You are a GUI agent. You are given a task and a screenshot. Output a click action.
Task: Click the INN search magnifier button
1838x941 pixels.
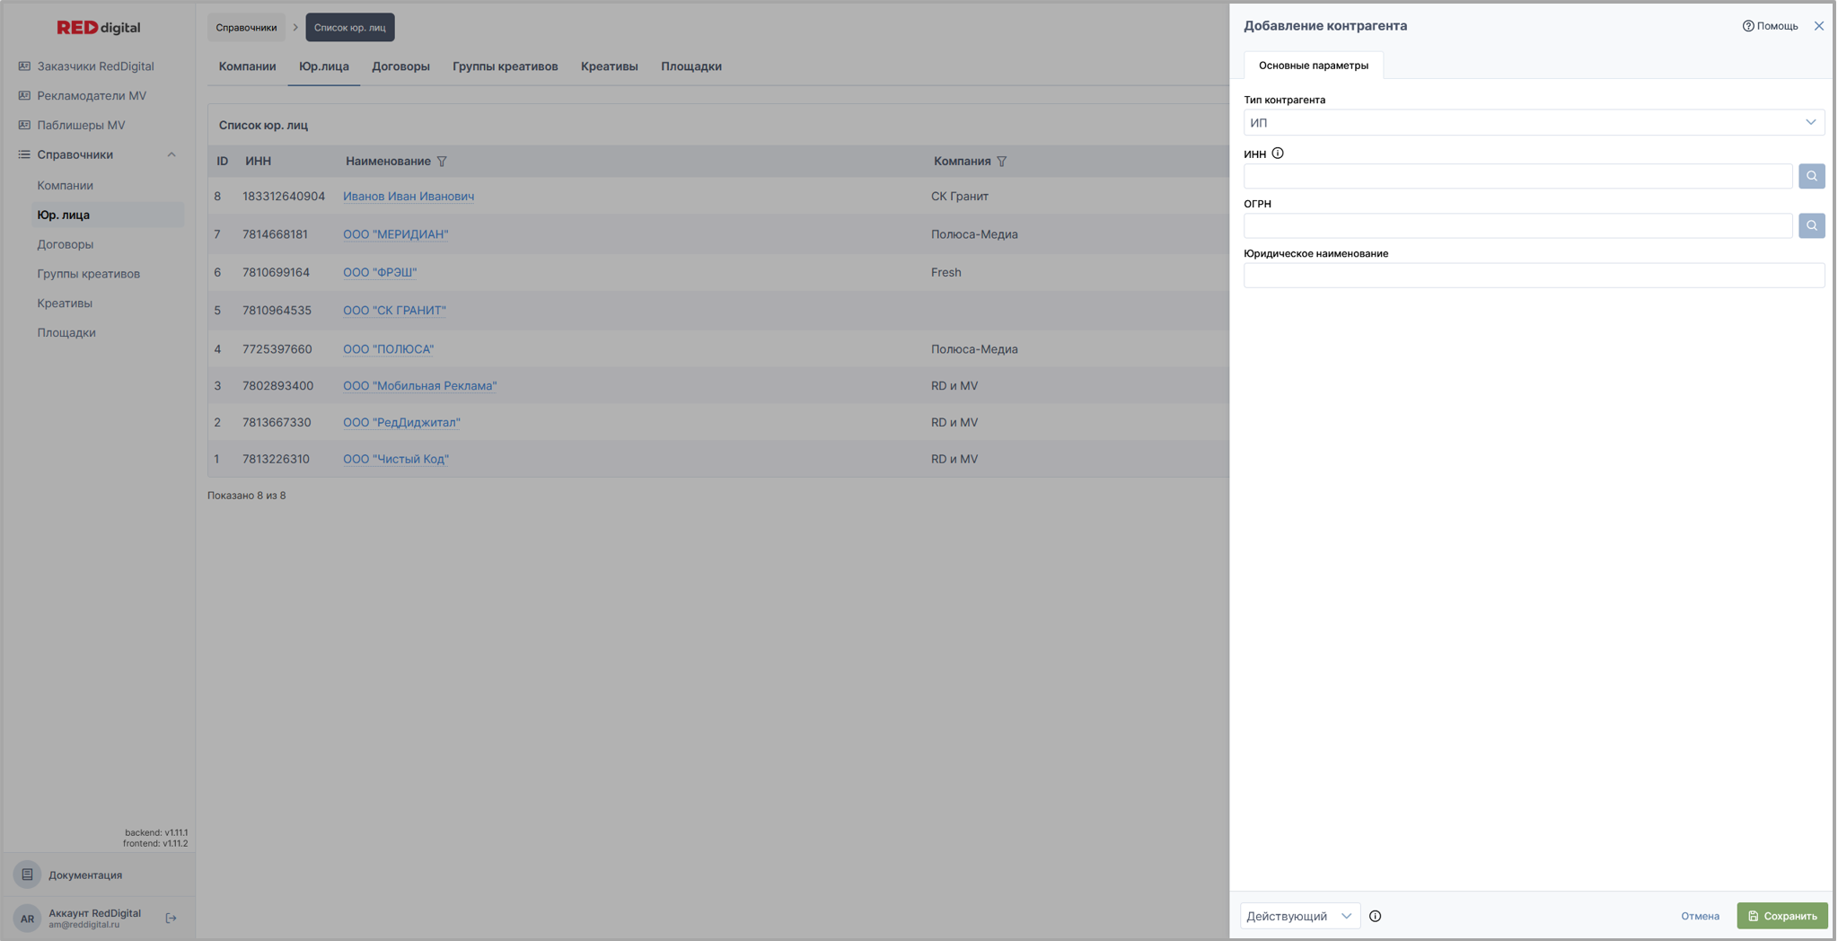pyautogui.click(x=1811, y=176)
